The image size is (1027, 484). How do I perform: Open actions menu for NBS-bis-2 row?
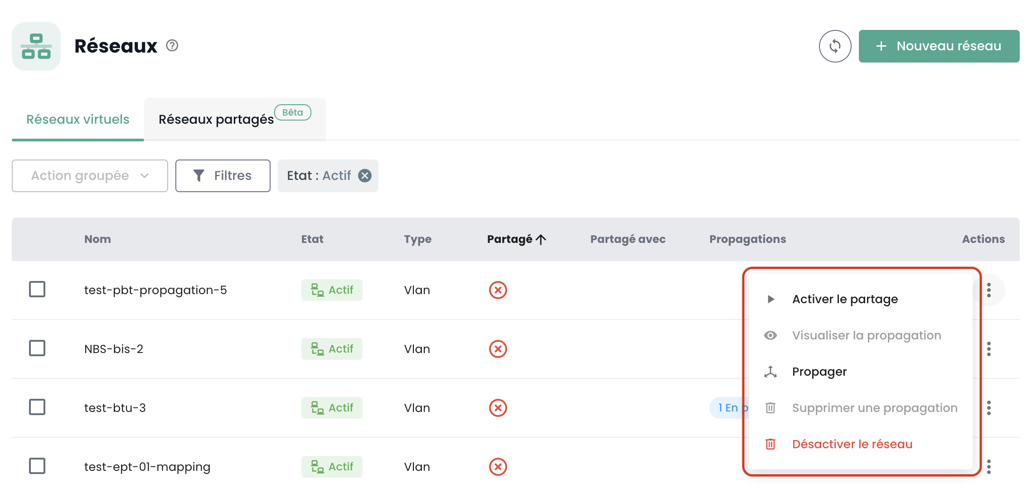[x=988, y=349]
